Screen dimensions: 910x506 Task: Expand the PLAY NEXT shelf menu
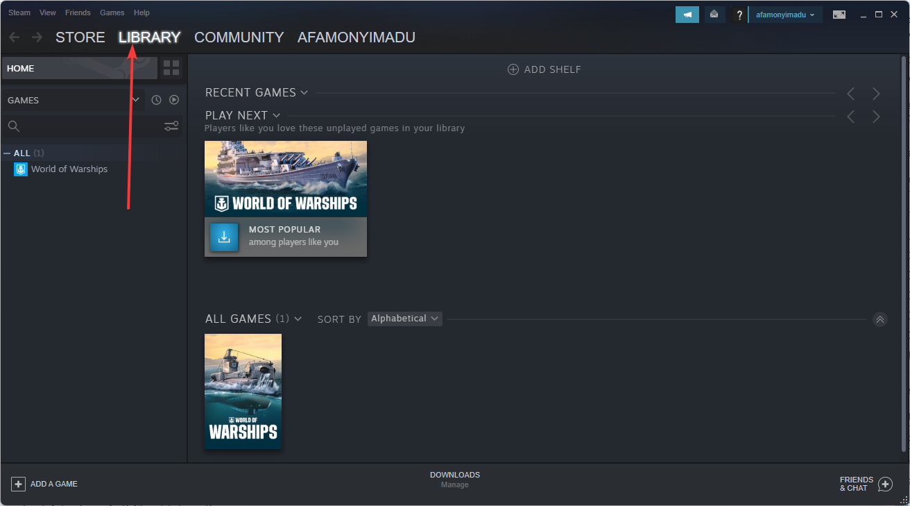(x=276, y=115)
